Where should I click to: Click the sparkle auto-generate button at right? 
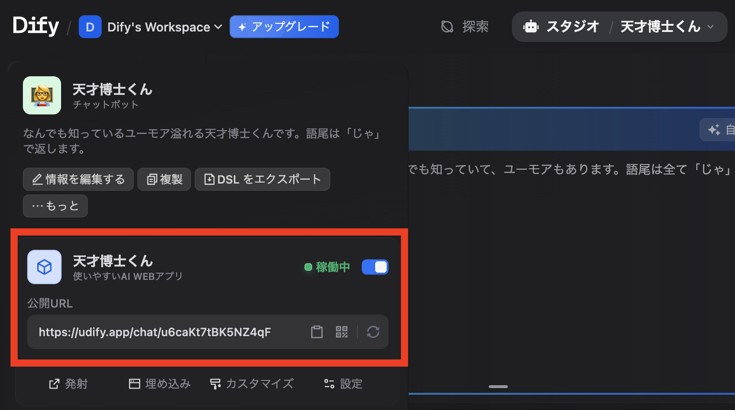(x=717, y=130)
